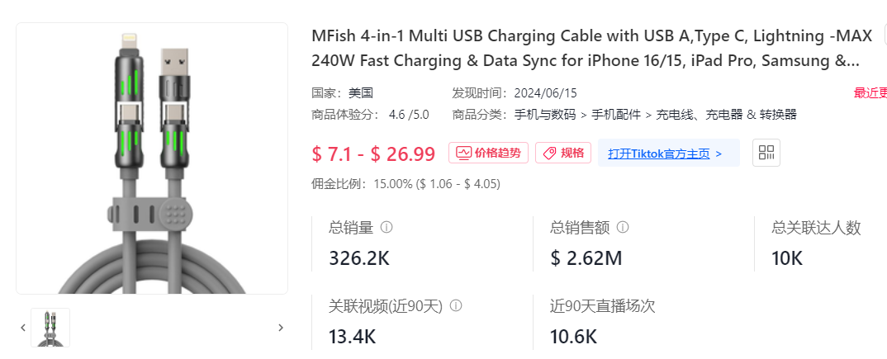Click info icon beside 关联视频(近90天)

[455, 306]
